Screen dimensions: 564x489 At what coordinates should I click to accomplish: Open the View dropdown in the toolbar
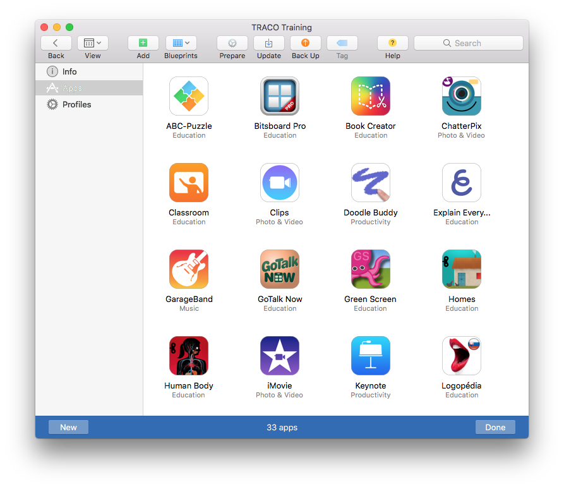coord(92,43)
